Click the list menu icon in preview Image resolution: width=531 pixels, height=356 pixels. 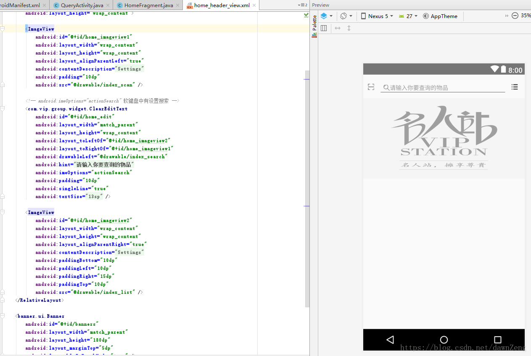(515, 87)
